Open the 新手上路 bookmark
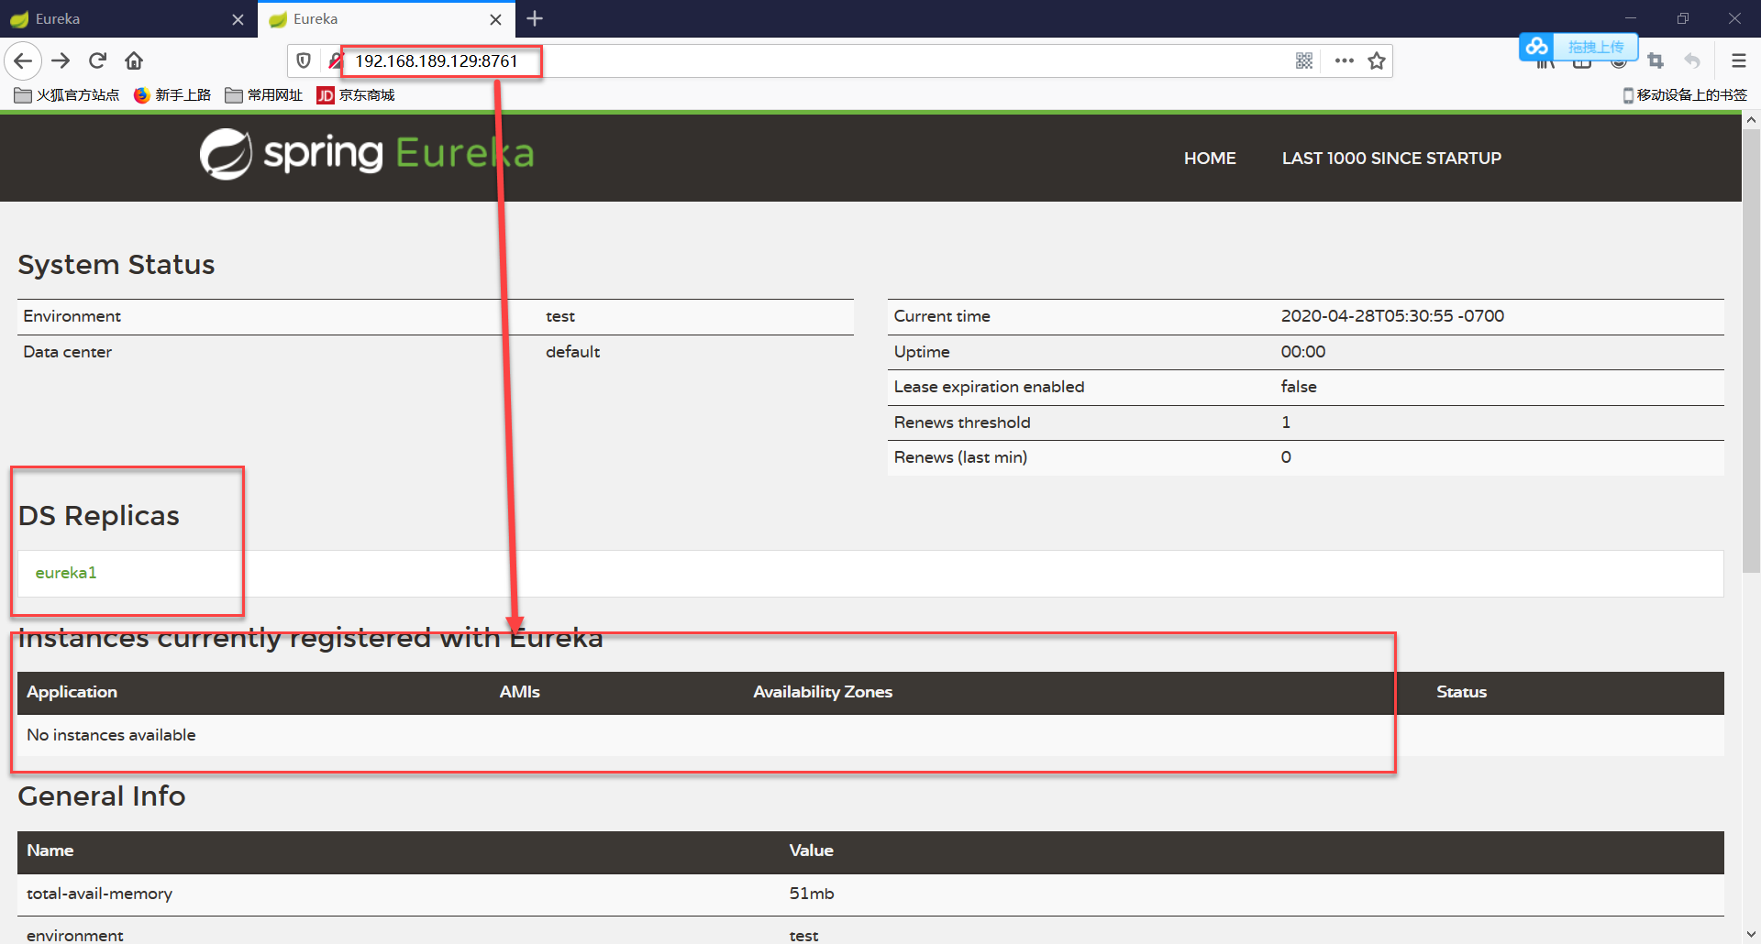The height and width of the screenshot is (944, 1761). (x=172, y=95)
